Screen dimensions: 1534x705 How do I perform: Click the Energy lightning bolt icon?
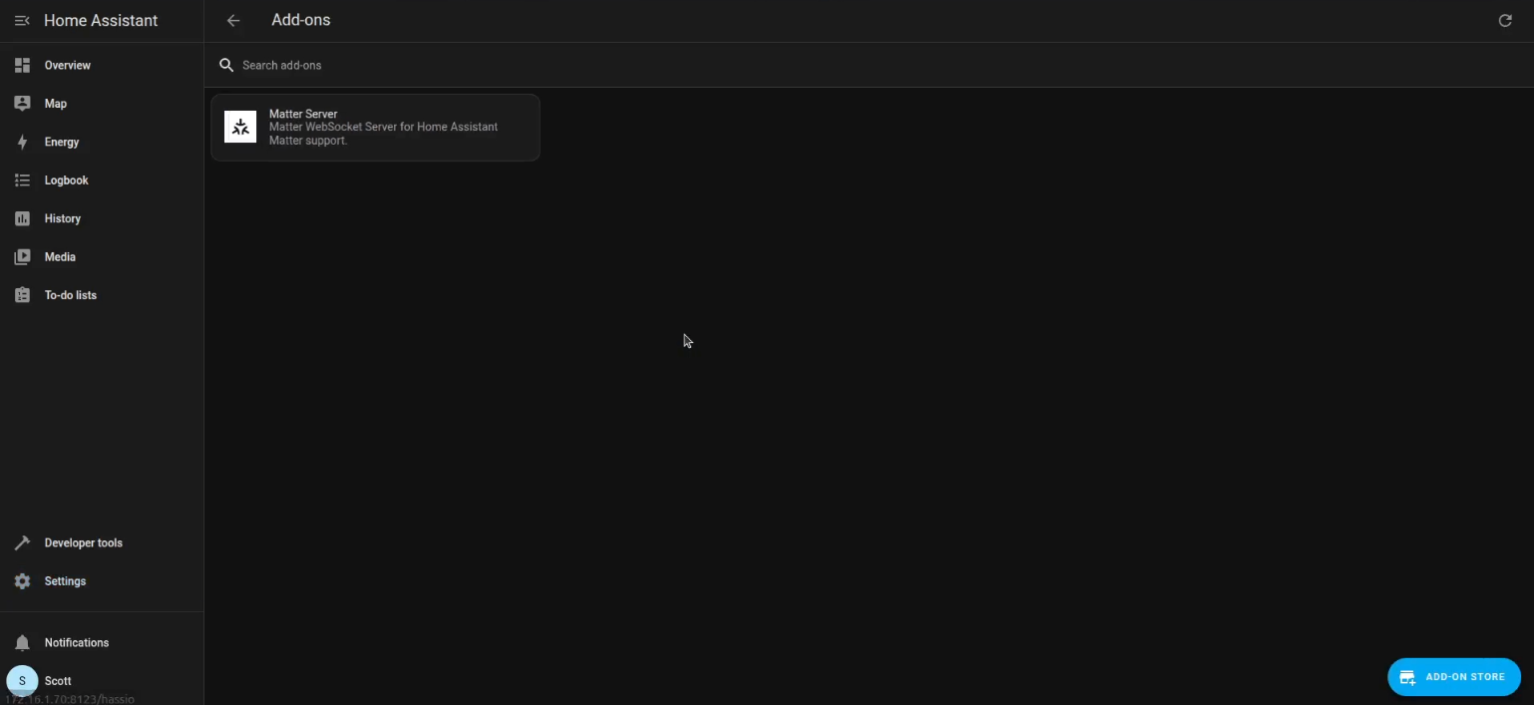click(22, 142)
